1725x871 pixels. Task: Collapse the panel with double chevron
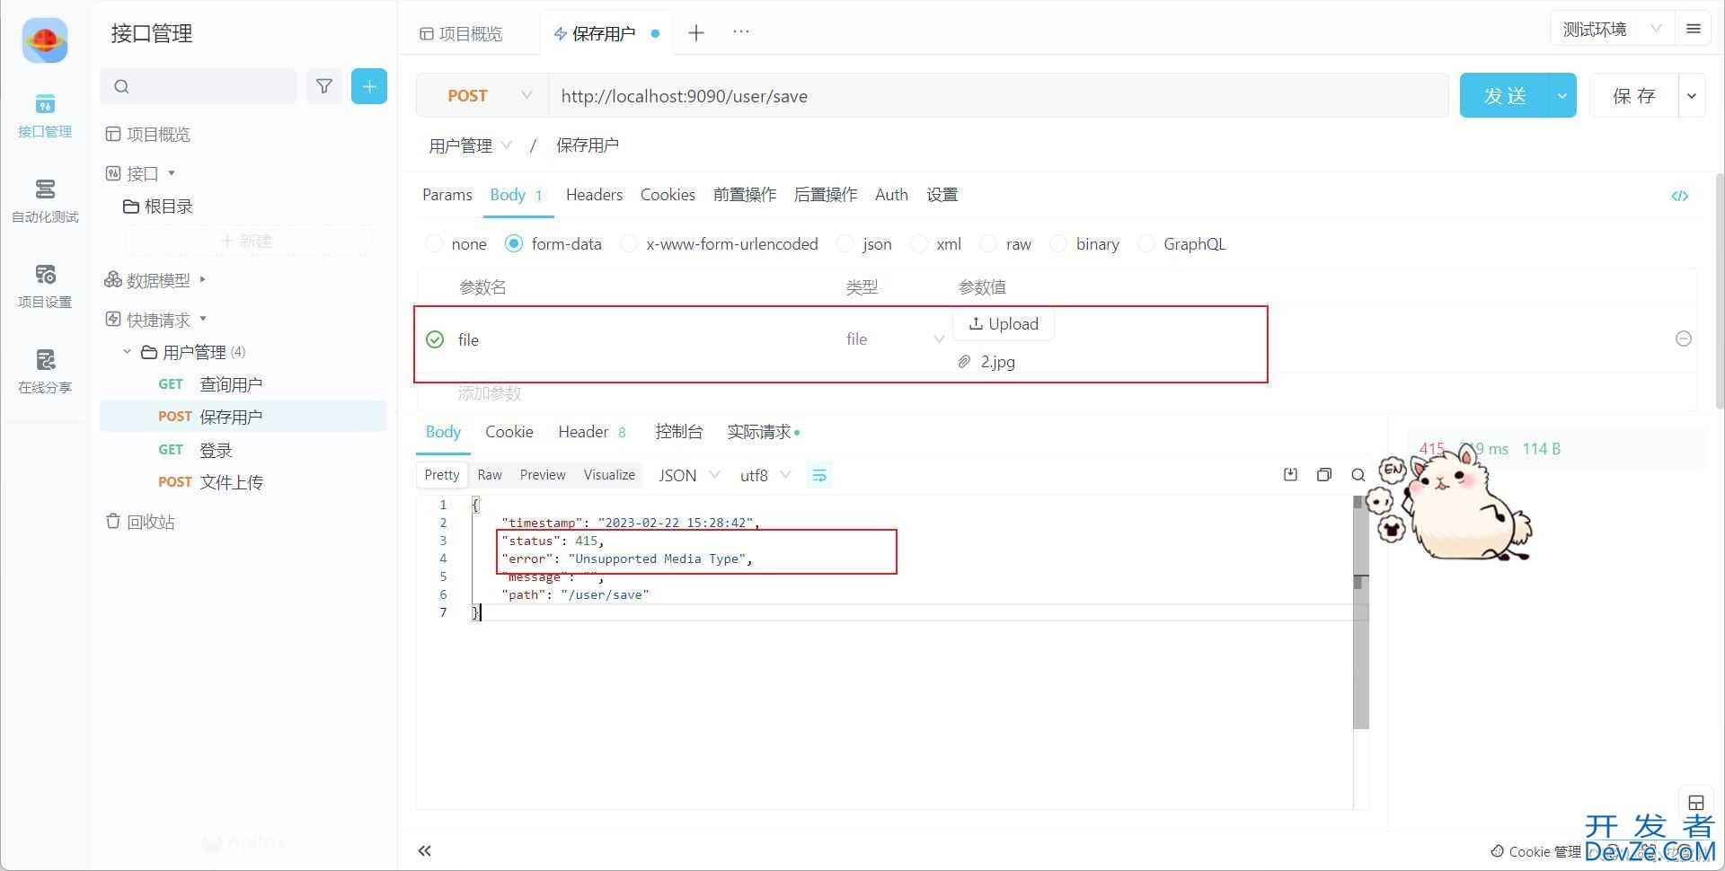(425, 850)
